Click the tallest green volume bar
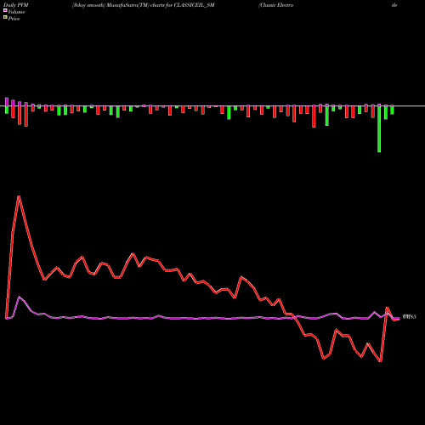Viewport: 425px width, 425px height. coord(379,129)
